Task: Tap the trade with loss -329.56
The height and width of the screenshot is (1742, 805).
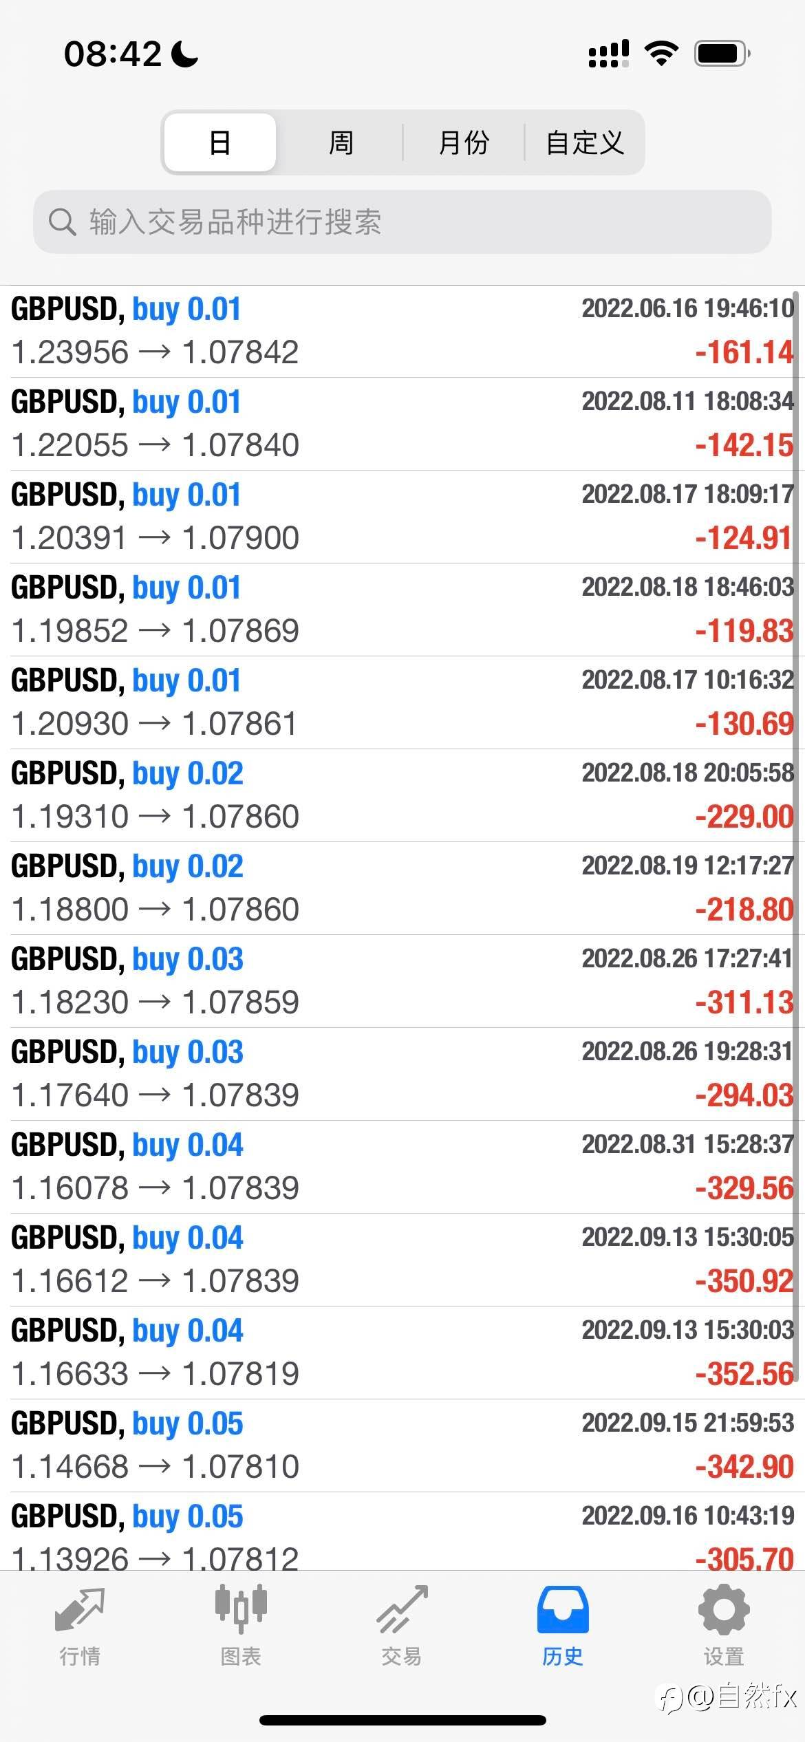Action: [x=402, y=1167]
